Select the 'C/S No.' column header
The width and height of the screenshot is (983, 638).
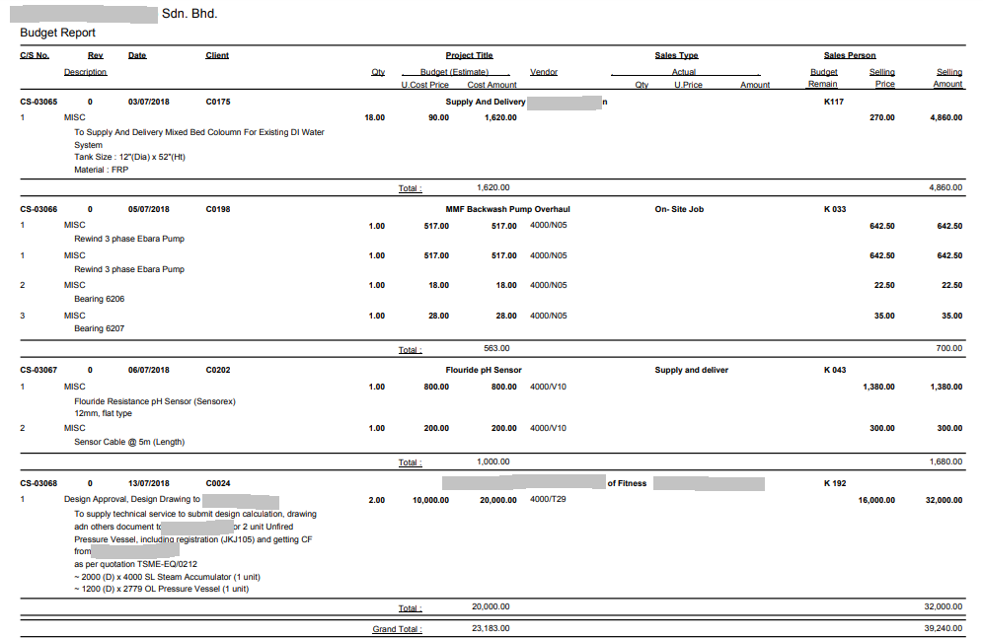tap(35, 55)
